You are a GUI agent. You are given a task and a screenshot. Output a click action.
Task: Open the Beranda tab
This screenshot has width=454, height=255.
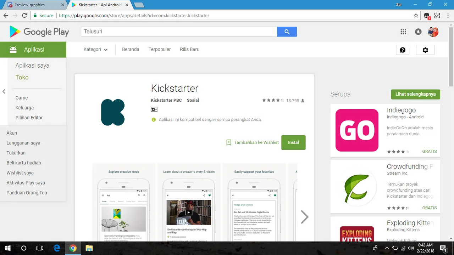coord(131,49)
